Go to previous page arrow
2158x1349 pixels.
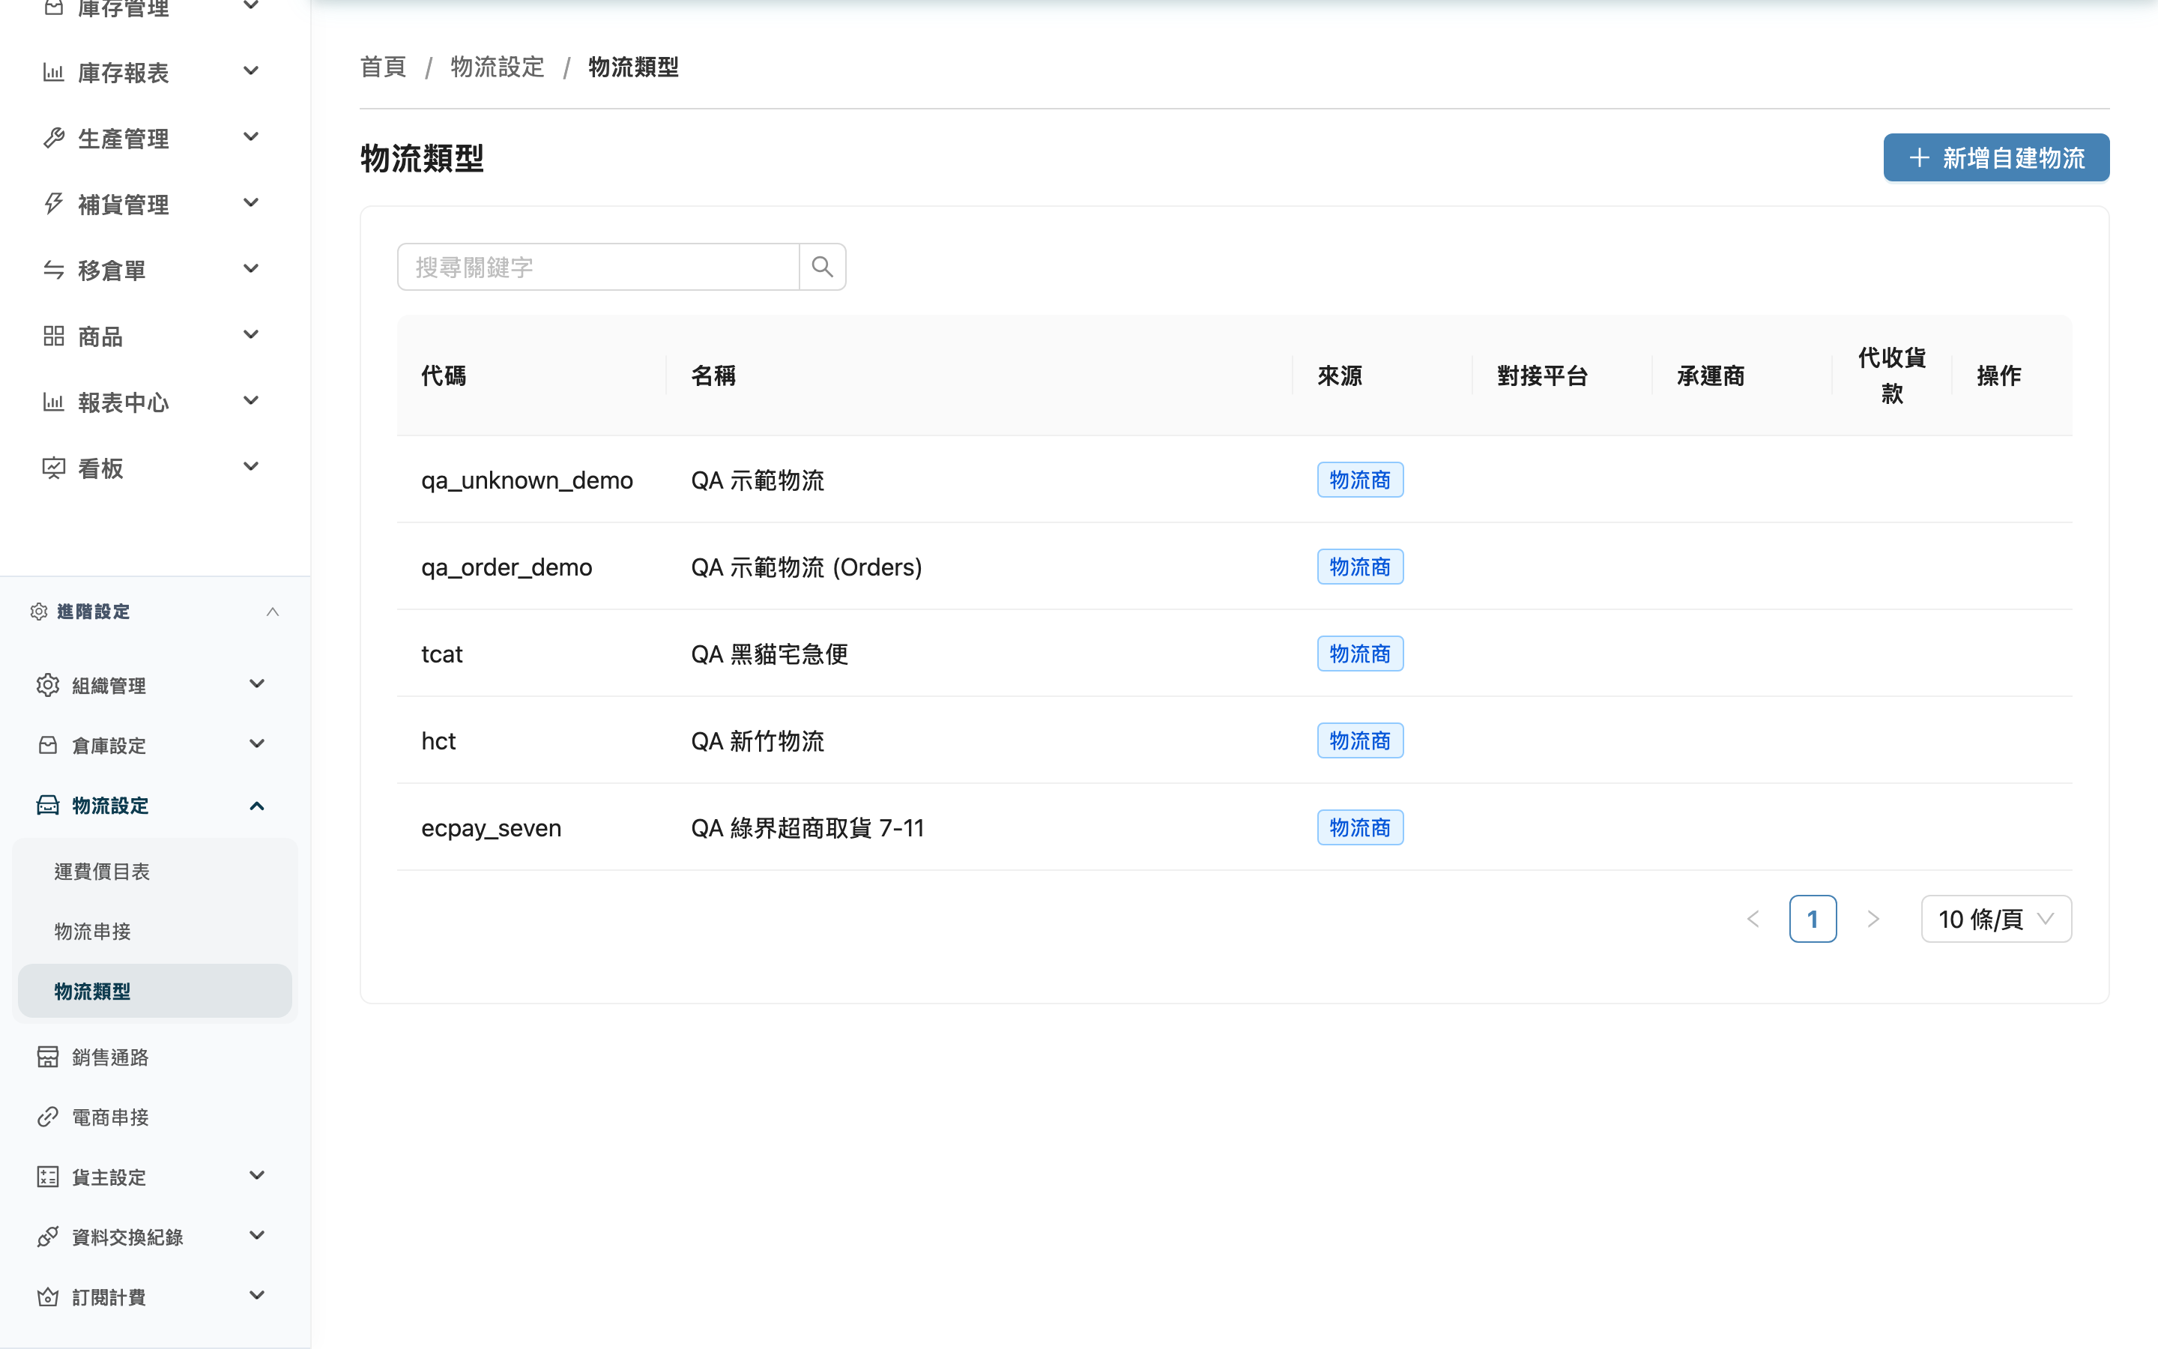(x=1753, y=919)
